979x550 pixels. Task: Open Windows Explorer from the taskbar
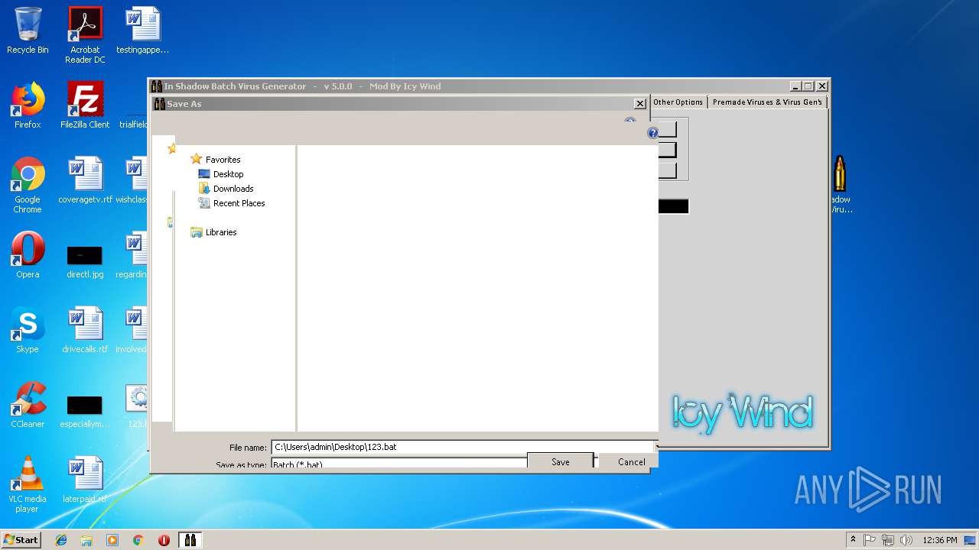pyautogui.click(x=86, y=540)
